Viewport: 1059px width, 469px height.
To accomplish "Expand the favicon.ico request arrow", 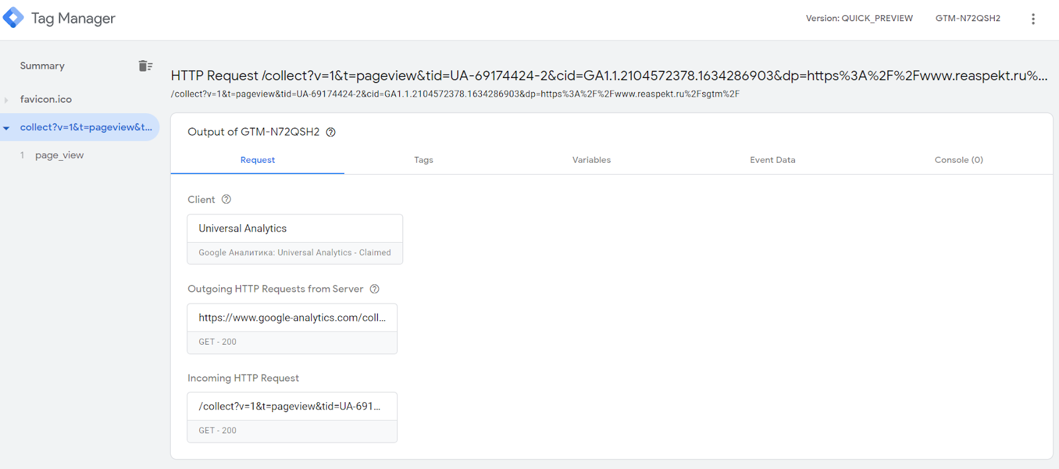I will click(7, 100).
